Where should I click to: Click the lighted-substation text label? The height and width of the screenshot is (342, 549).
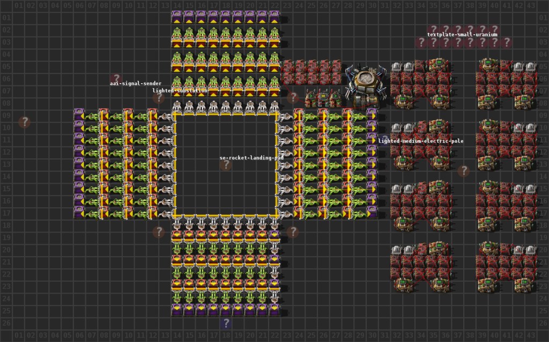180,91
